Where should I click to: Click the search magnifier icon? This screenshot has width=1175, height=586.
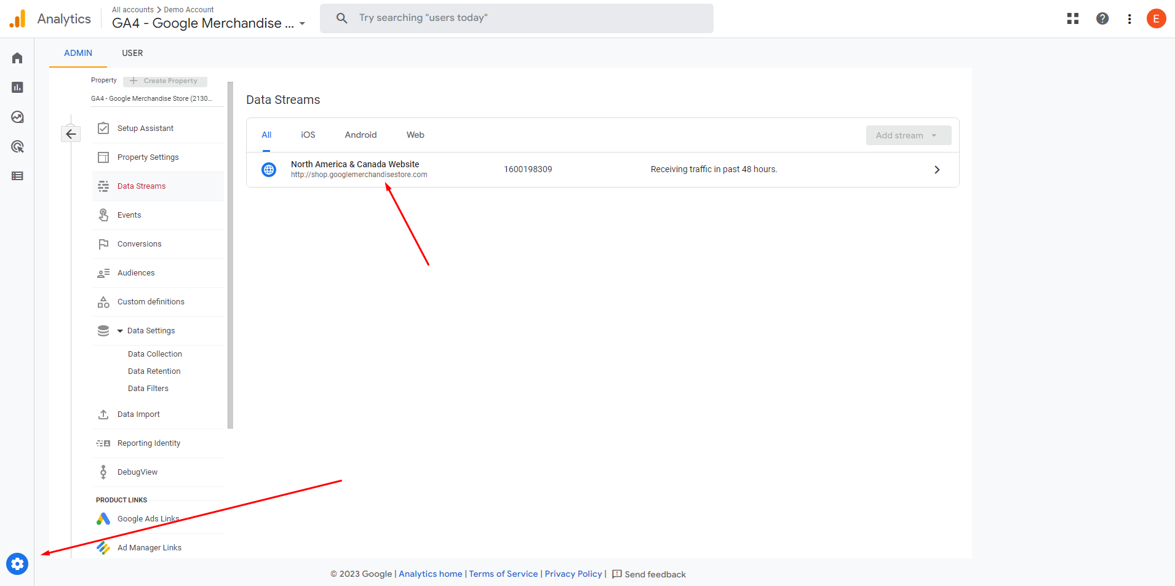[341, 18]
